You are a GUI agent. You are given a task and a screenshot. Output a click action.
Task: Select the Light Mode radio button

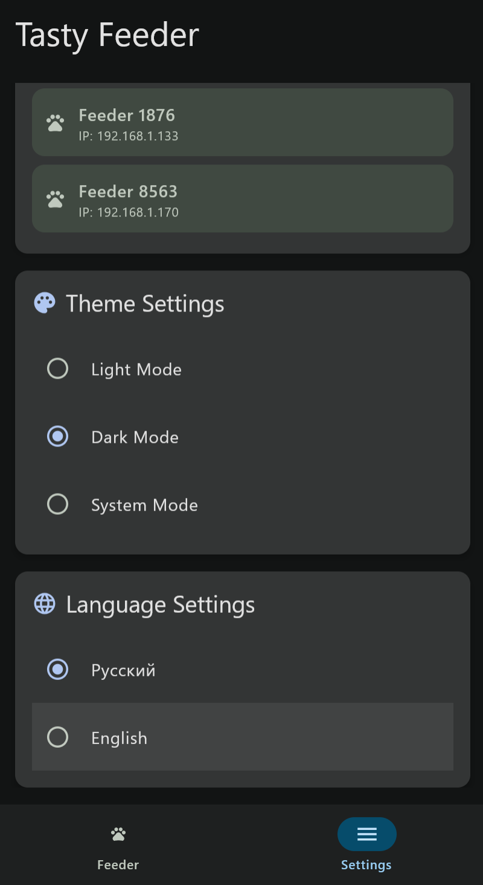coord(58,369)
